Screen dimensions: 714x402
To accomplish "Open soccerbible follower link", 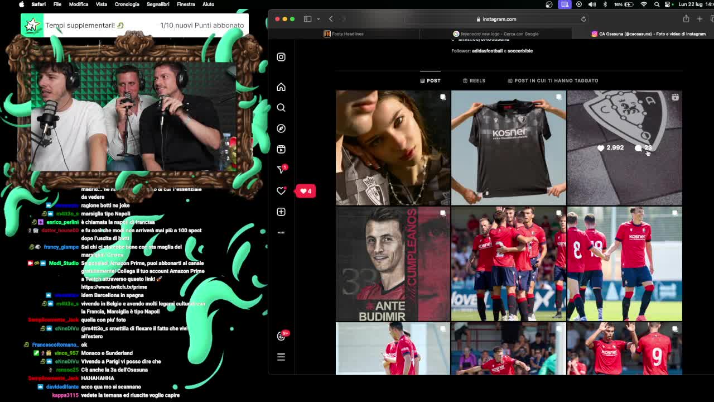I will pyautogui.click(x=519, y=51).
